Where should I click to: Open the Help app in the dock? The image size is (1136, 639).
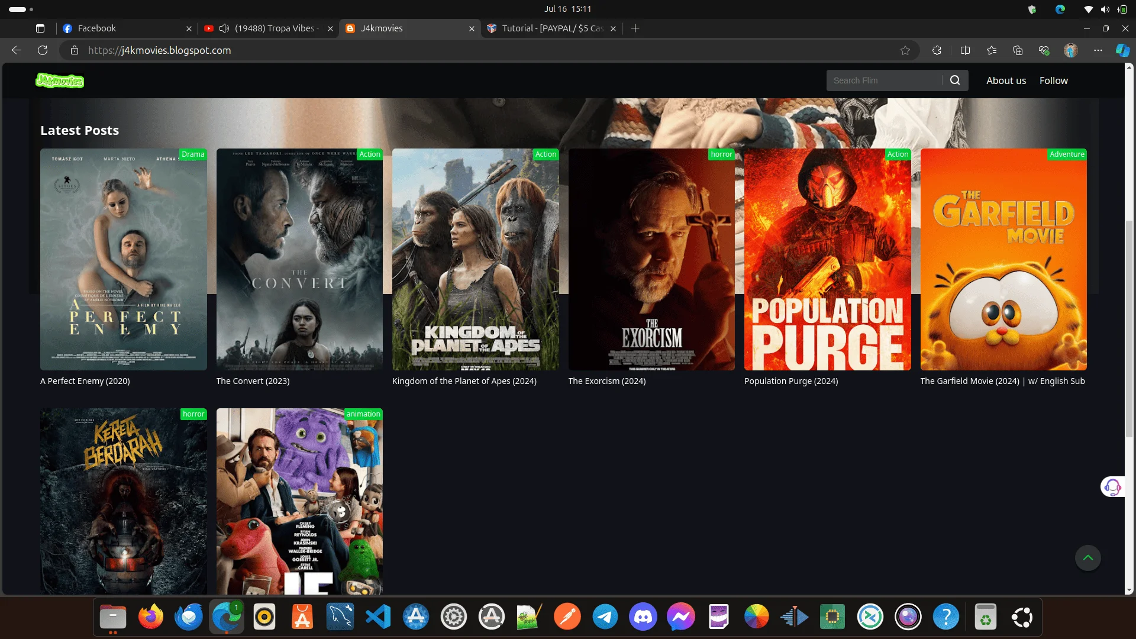(946, 617)
